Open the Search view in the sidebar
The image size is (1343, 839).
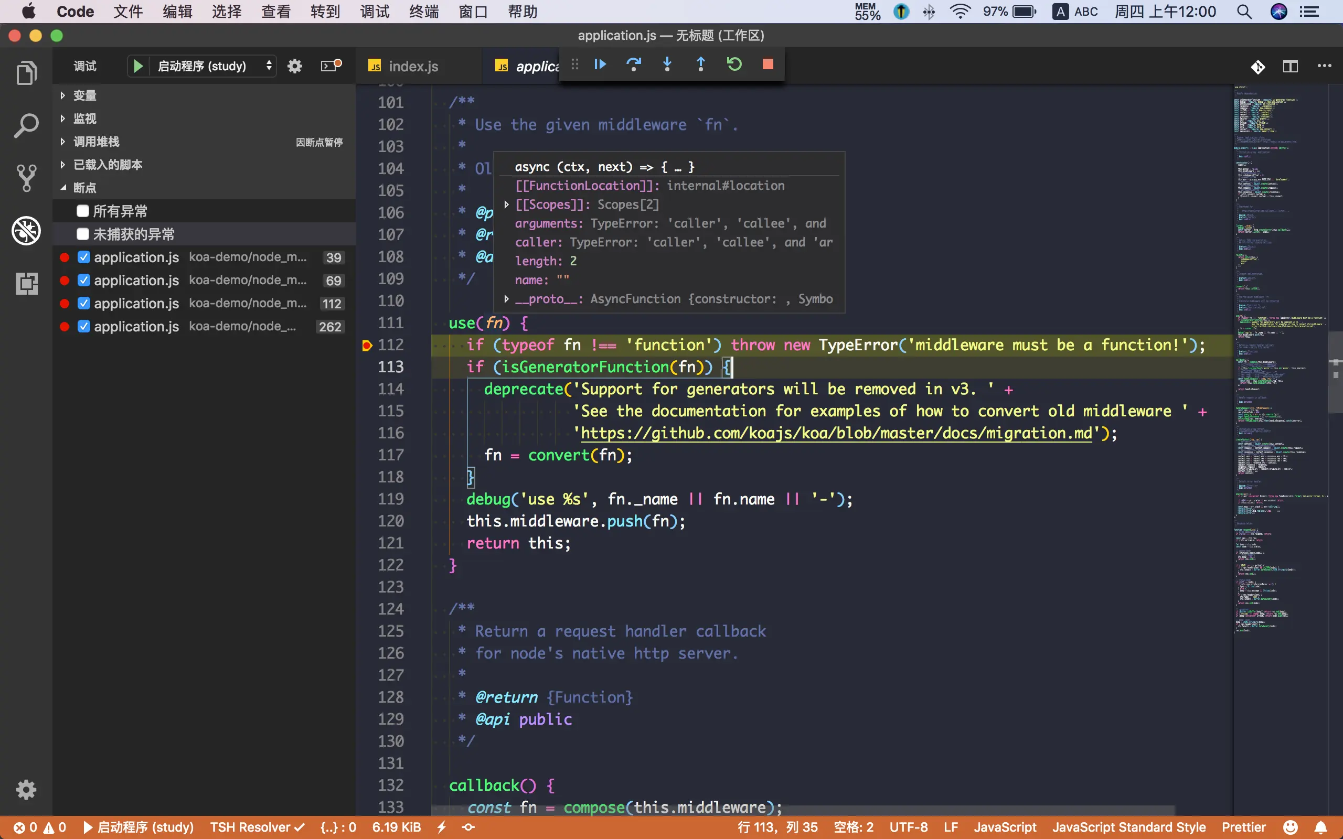[x=26, y=125]
